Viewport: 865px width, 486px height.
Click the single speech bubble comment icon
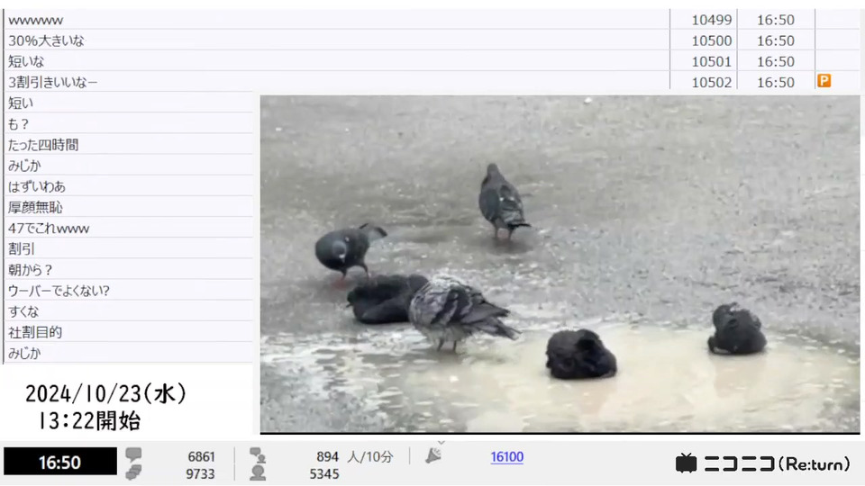pos(133,454)
